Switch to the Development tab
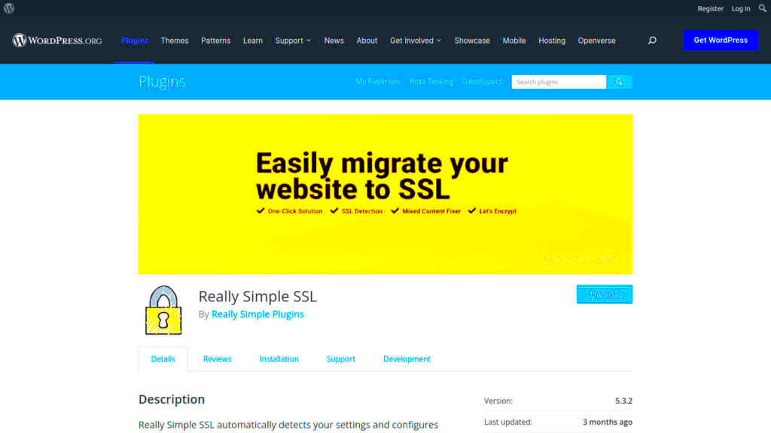 [407, 359]
